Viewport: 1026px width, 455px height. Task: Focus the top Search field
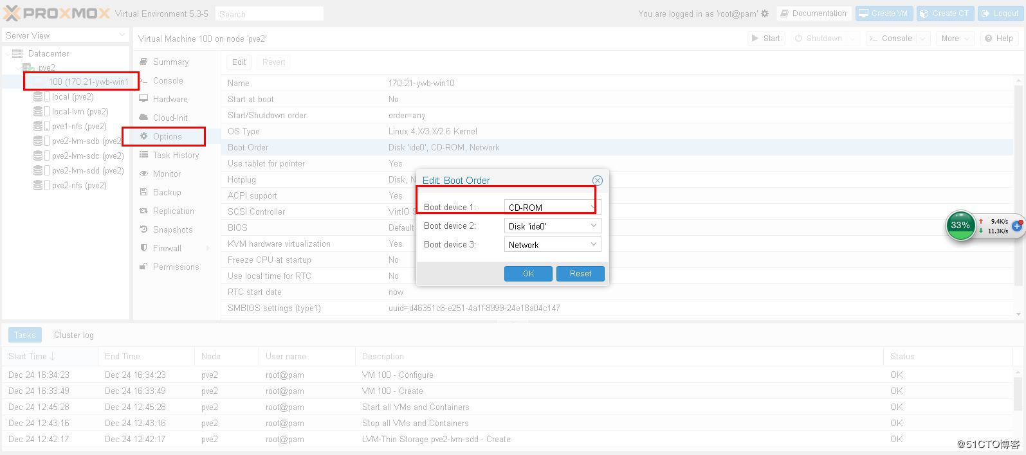[x=269, y=14]
